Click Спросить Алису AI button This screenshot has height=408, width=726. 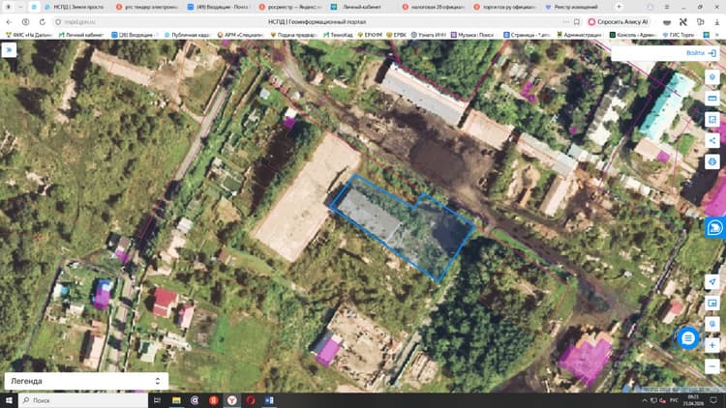click(x=620, y=21)
